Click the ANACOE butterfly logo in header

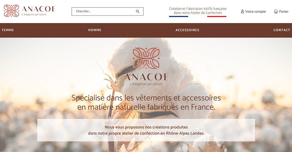[x=12, y=11]
